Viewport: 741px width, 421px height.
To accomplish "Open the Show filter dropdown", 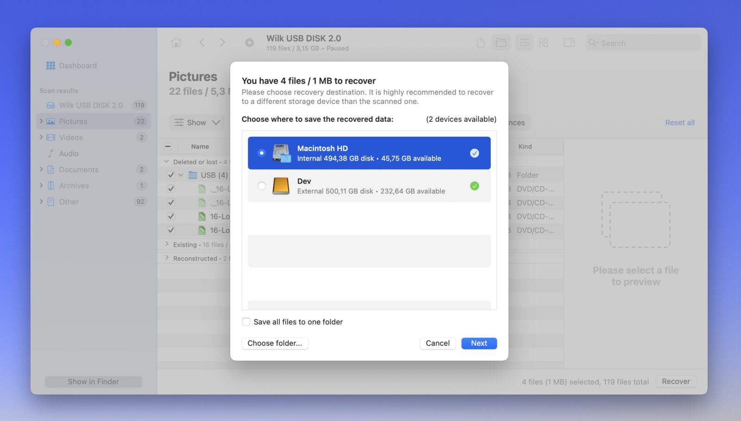I will (197, 122).
